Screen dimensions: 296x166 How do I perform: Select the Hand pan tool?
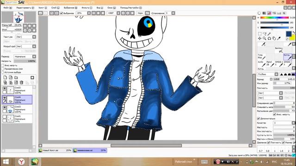tap(274, 38)
